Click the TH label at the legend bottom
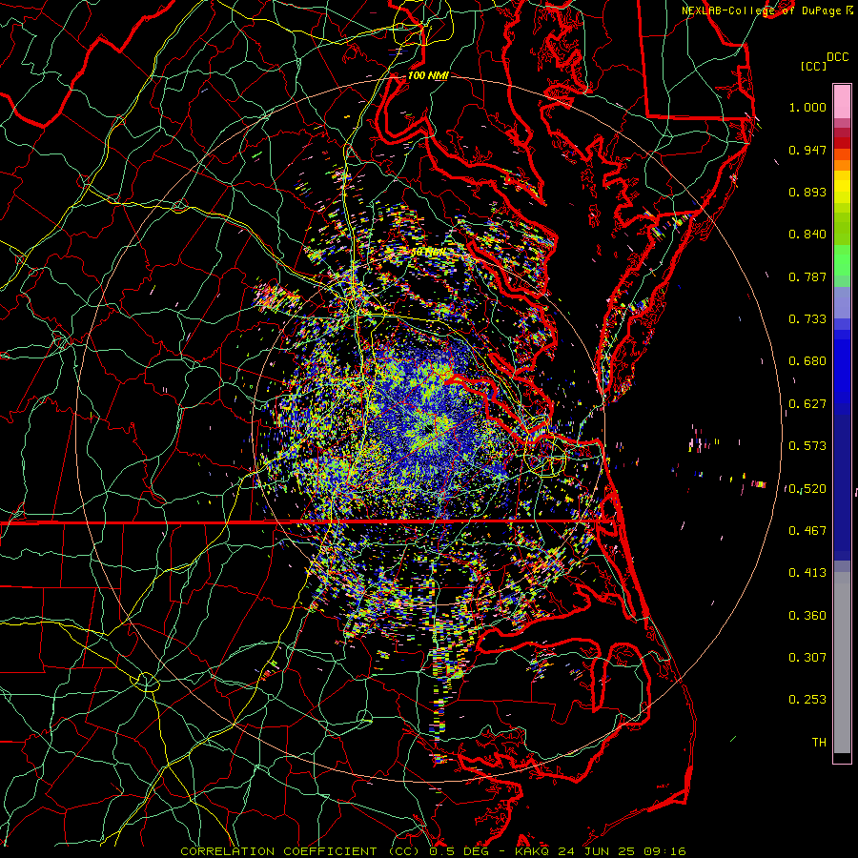Screen dimensions: 858x858 point(819,743)
